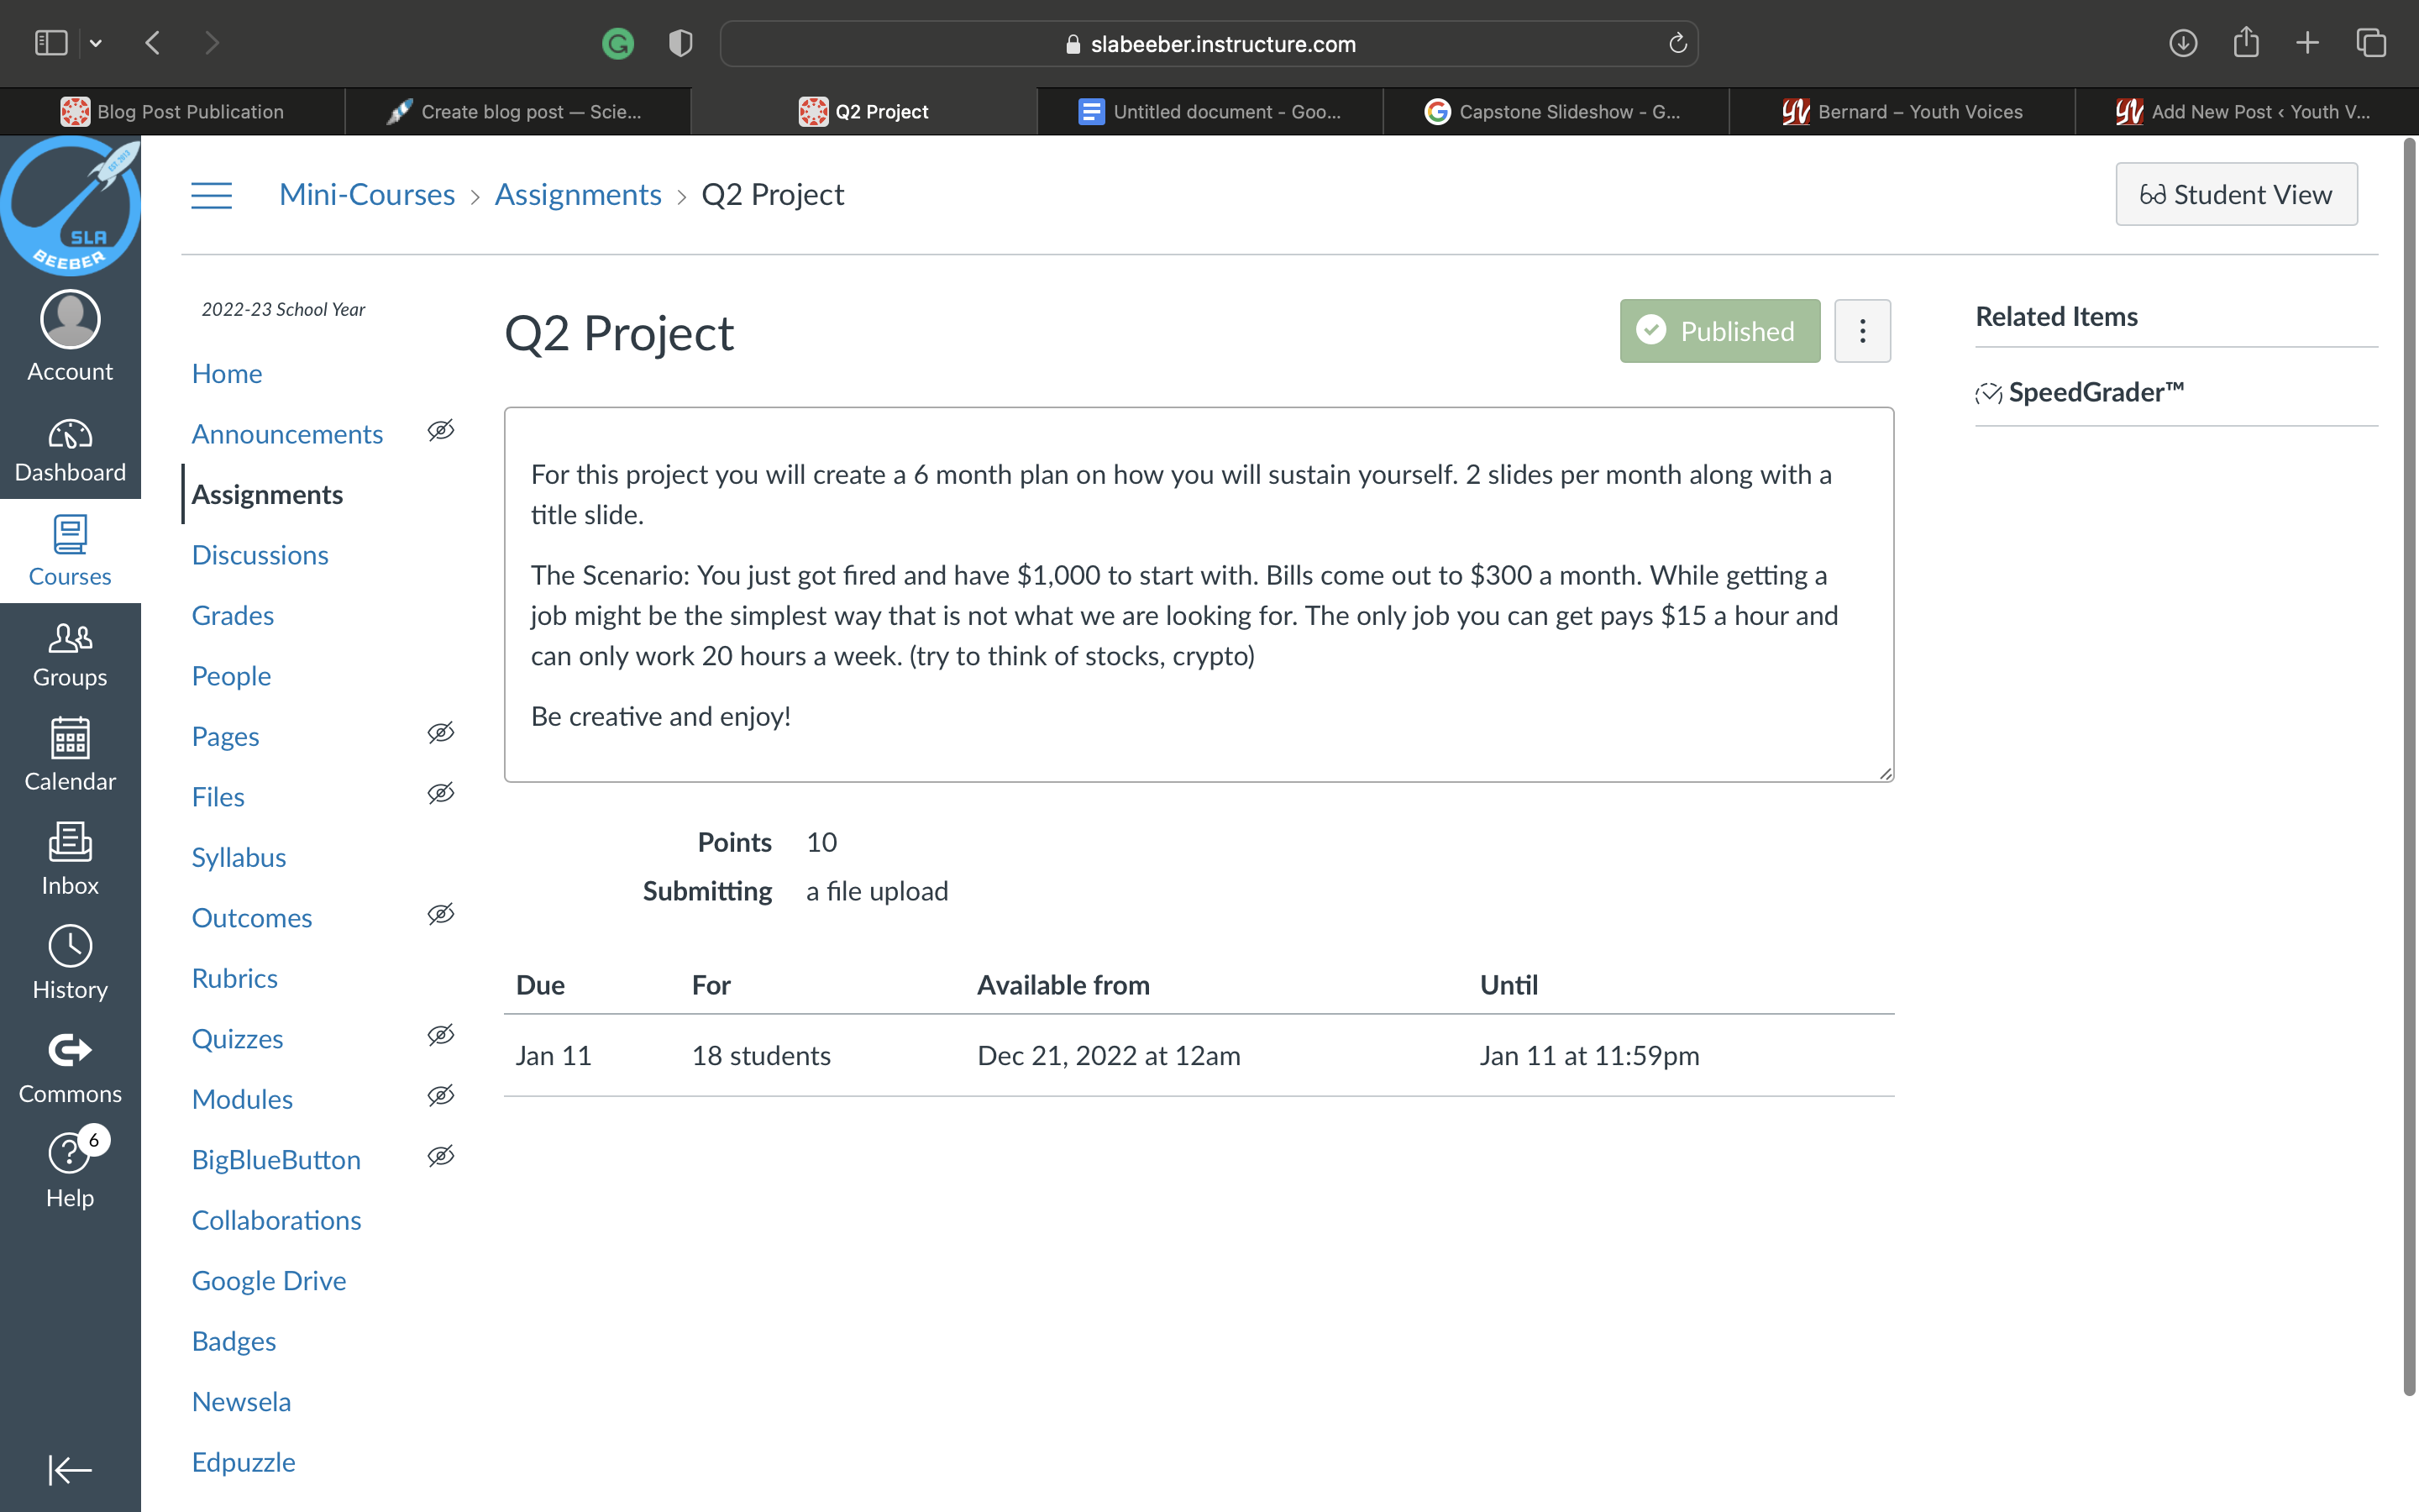
Task: Go to Mini-Courses breadcrumb link
Action: pyautogui.click(x=367, y=195)
